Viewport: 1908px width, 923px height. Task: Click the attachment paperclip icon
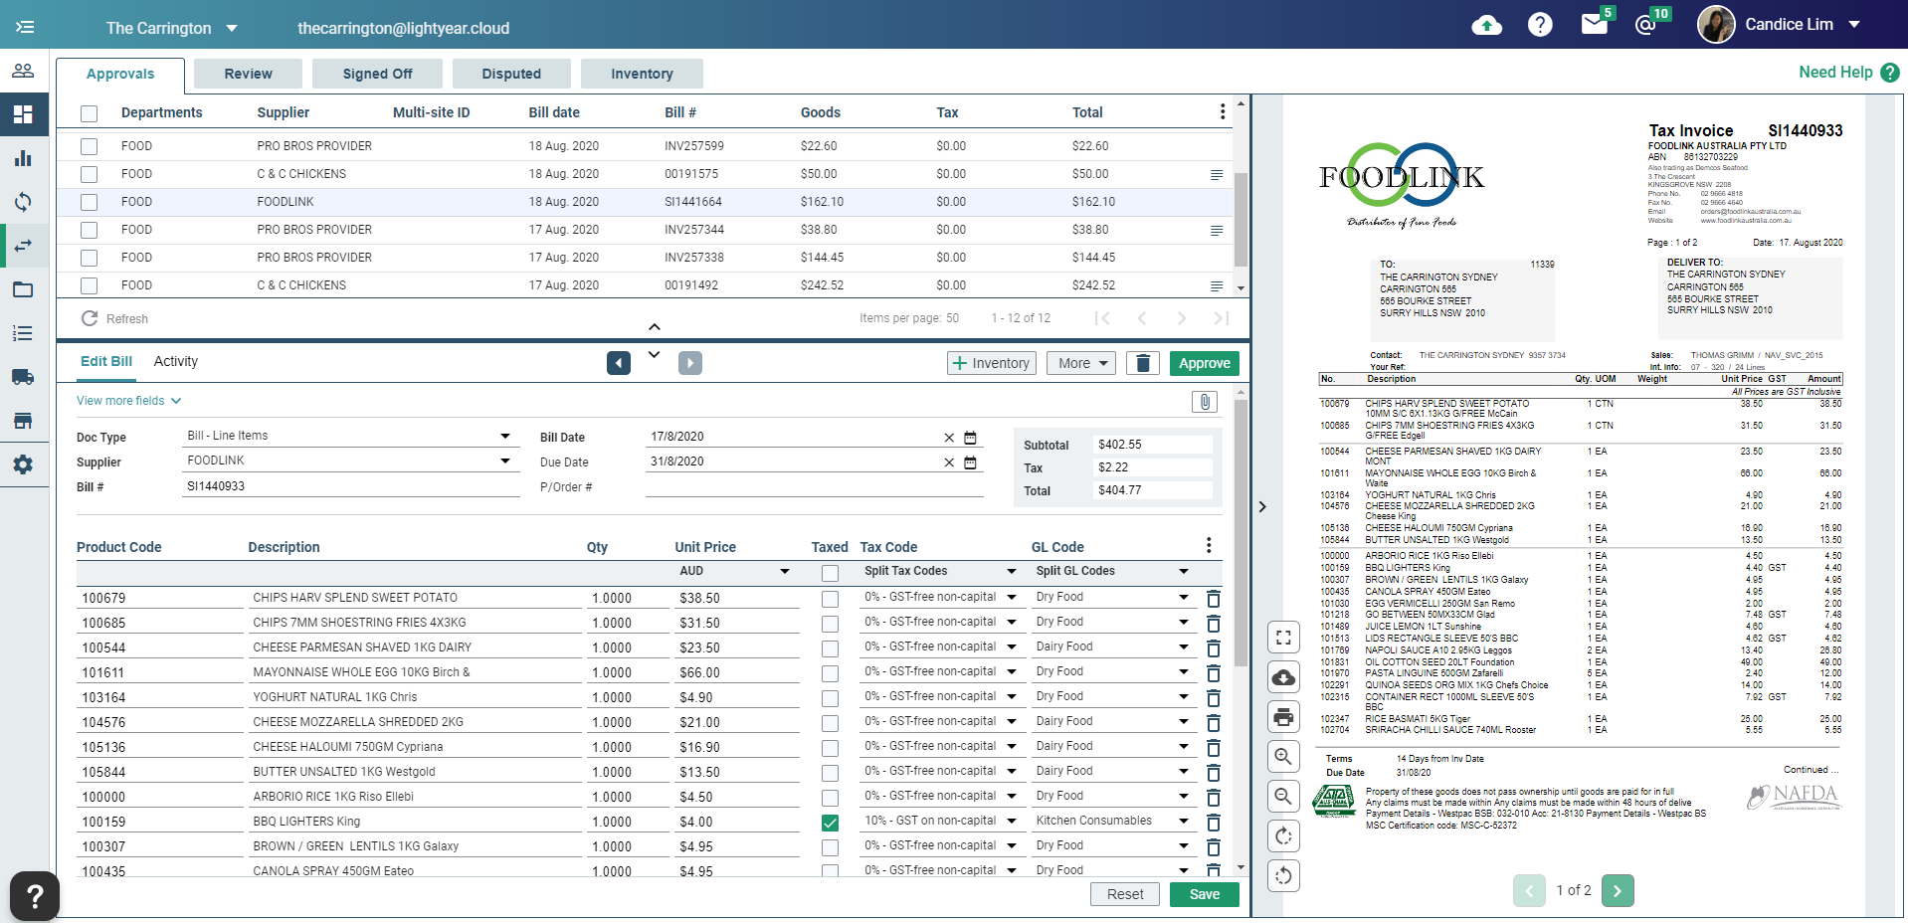(x=1204, y=402)
